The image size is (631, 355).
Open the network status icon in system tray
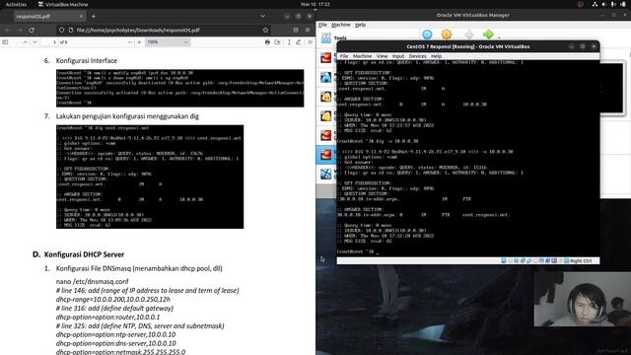(595, 4)
